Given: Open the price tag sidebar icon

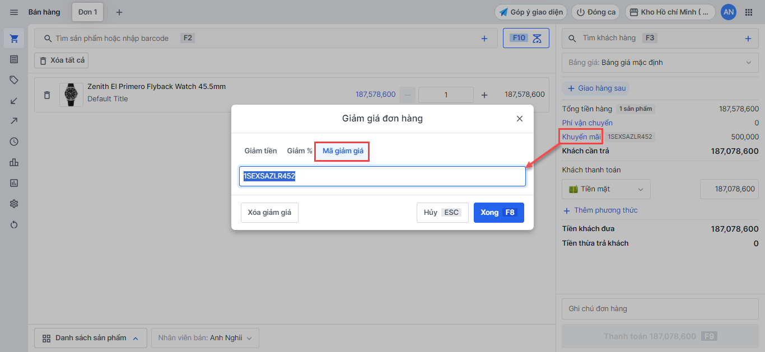Looking at the screenshot, I should tap(14, 80).
